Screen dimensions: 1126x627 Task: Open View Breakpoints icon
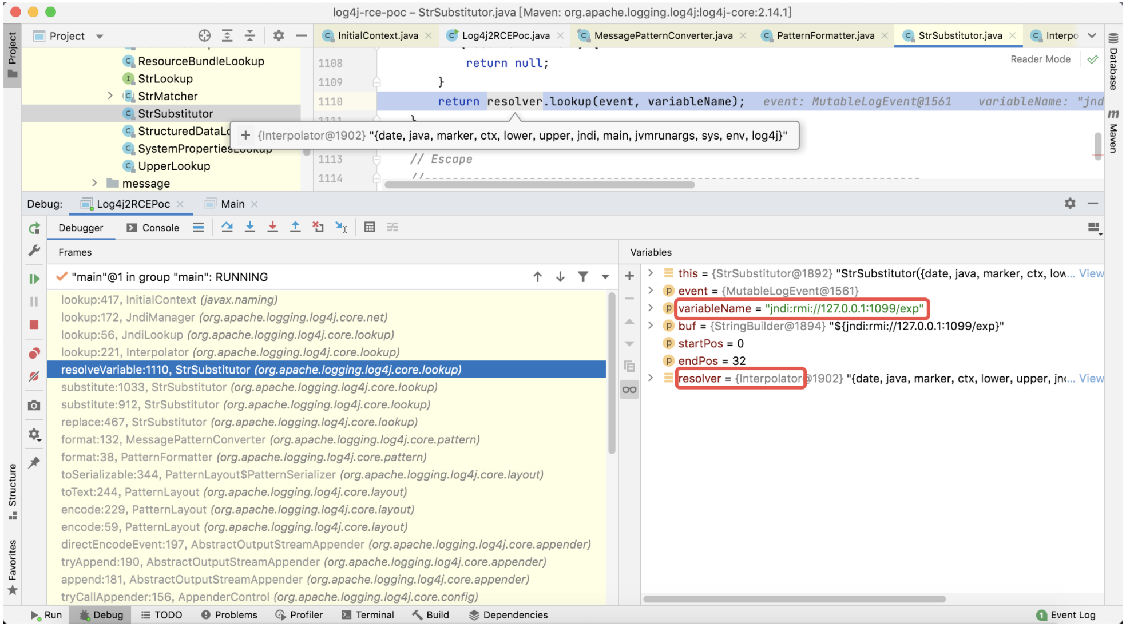pyautogui.click(x=34, y=353)
